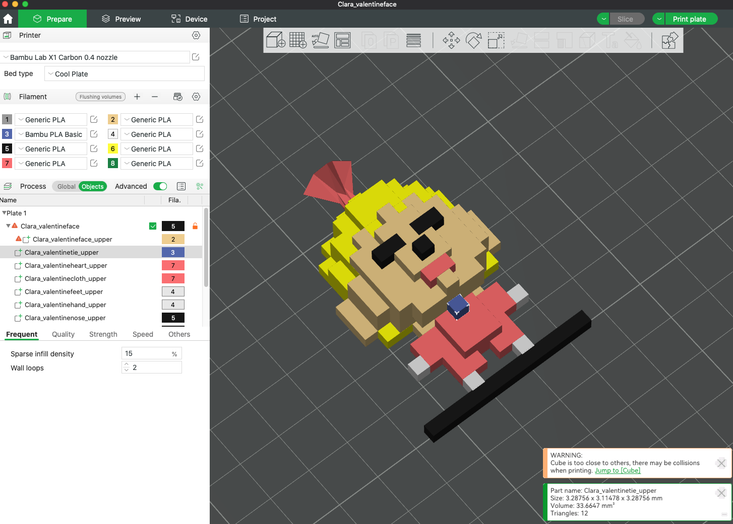The width and height of the screenshot is (733, 524).
Task: Select the Scale tool in the toolbar
Action: coord(496,40)
